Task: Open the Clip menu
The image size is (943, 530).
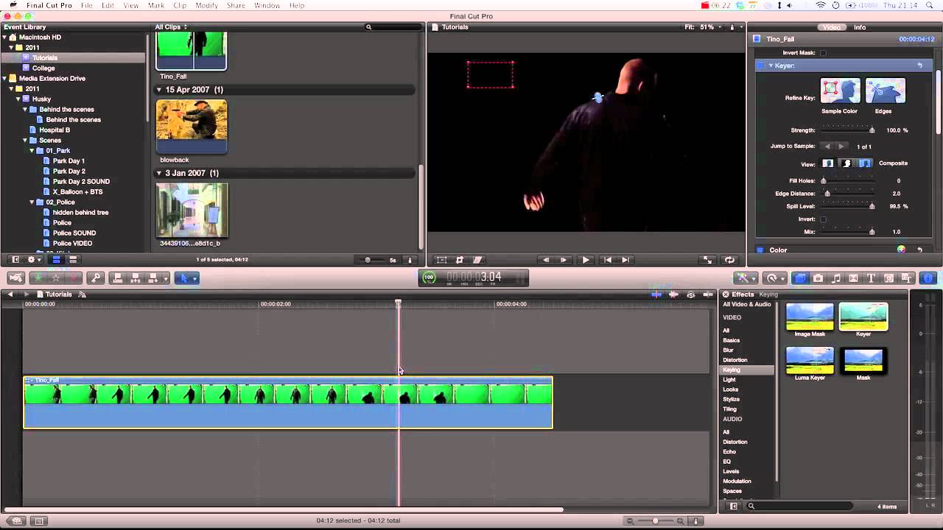Action: (x=180, y=5)
